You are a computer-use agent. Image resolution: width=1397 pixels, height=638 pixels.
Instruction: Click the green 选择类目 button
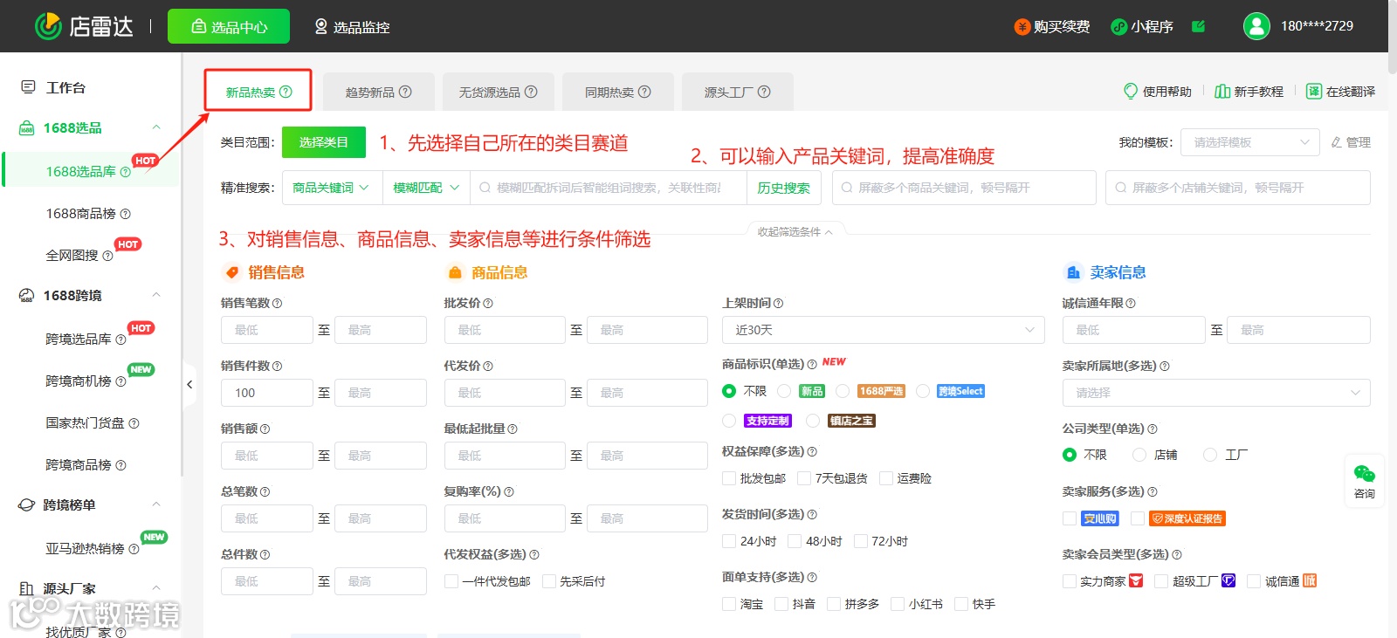click(x=324, y=142)
